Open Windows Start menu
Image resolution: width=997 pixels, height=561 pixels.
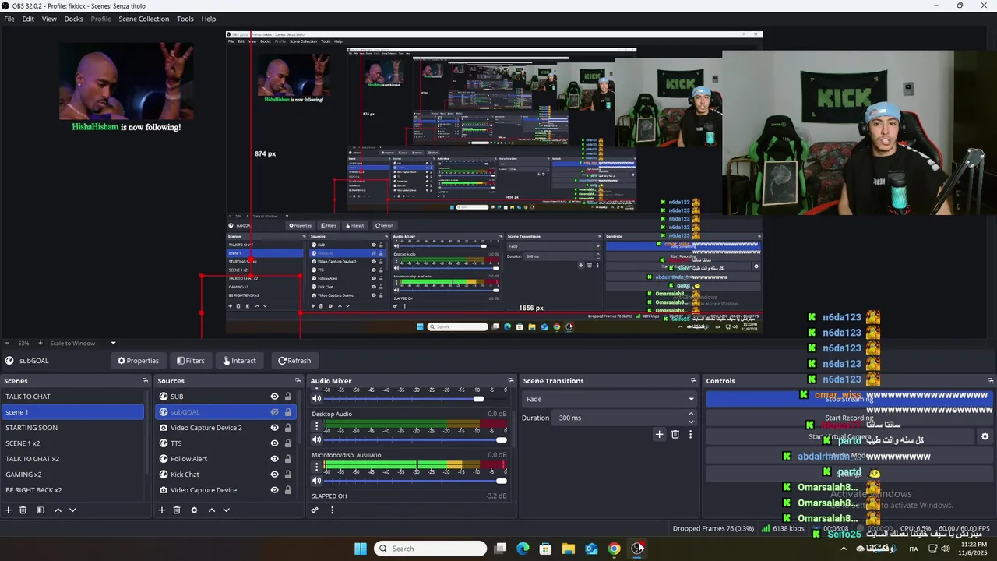pyautogui.click(x=361, y=549)
